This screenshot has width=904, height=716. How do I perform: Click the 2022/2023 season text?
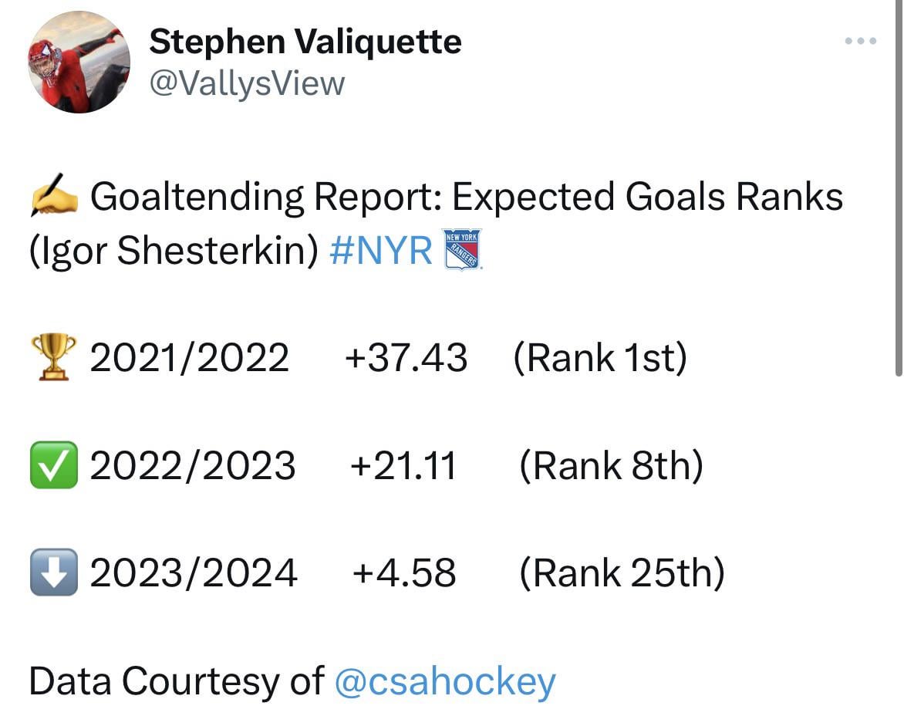(x=192, y=466)
